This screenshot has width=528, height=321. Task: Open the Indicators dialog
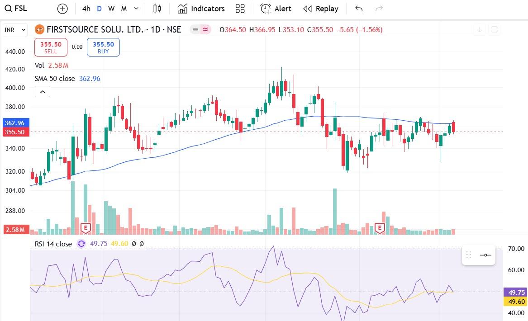[x=201, y=9]
